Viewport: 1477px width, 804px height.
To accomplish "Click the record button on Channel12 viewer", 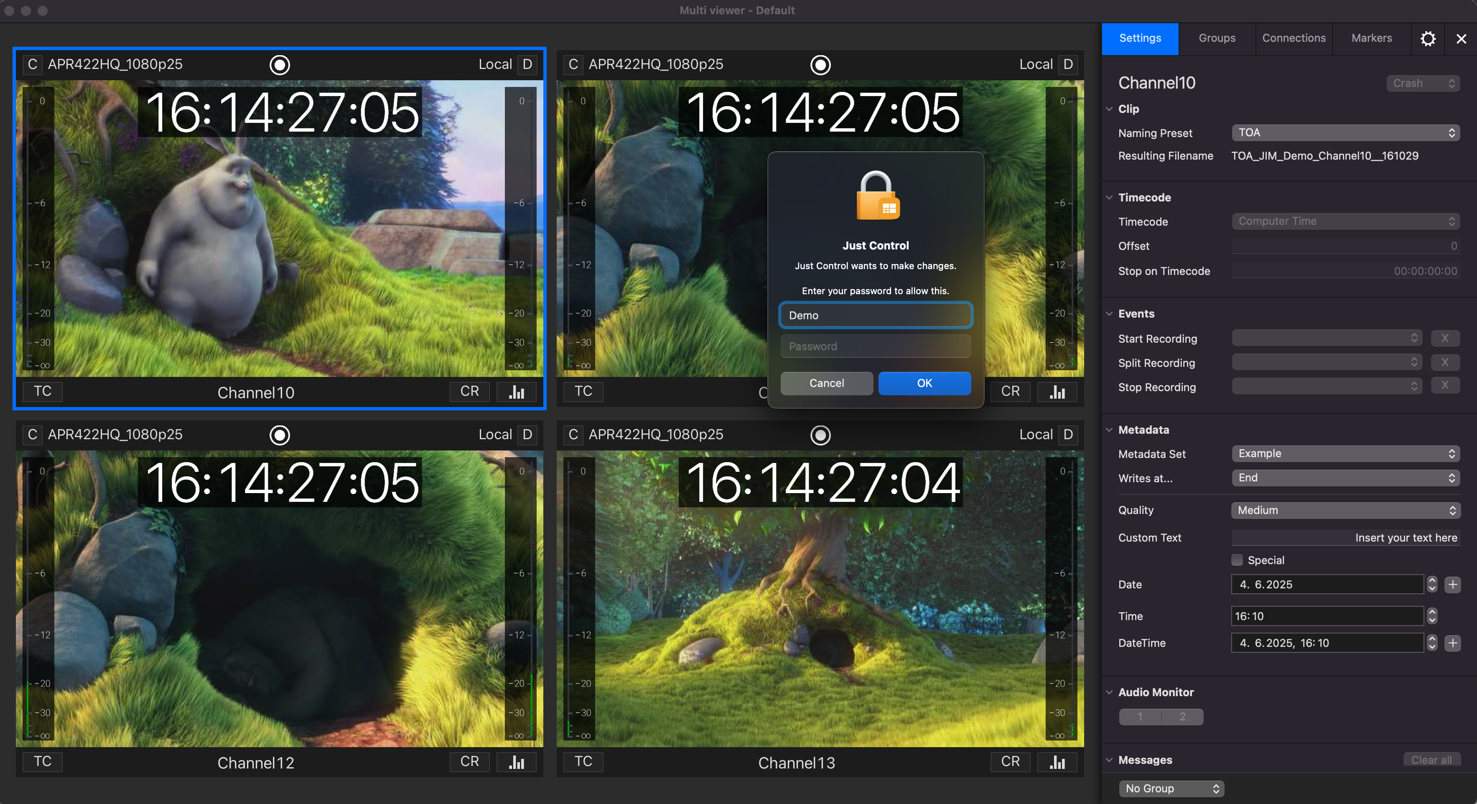I will [280, 435].
